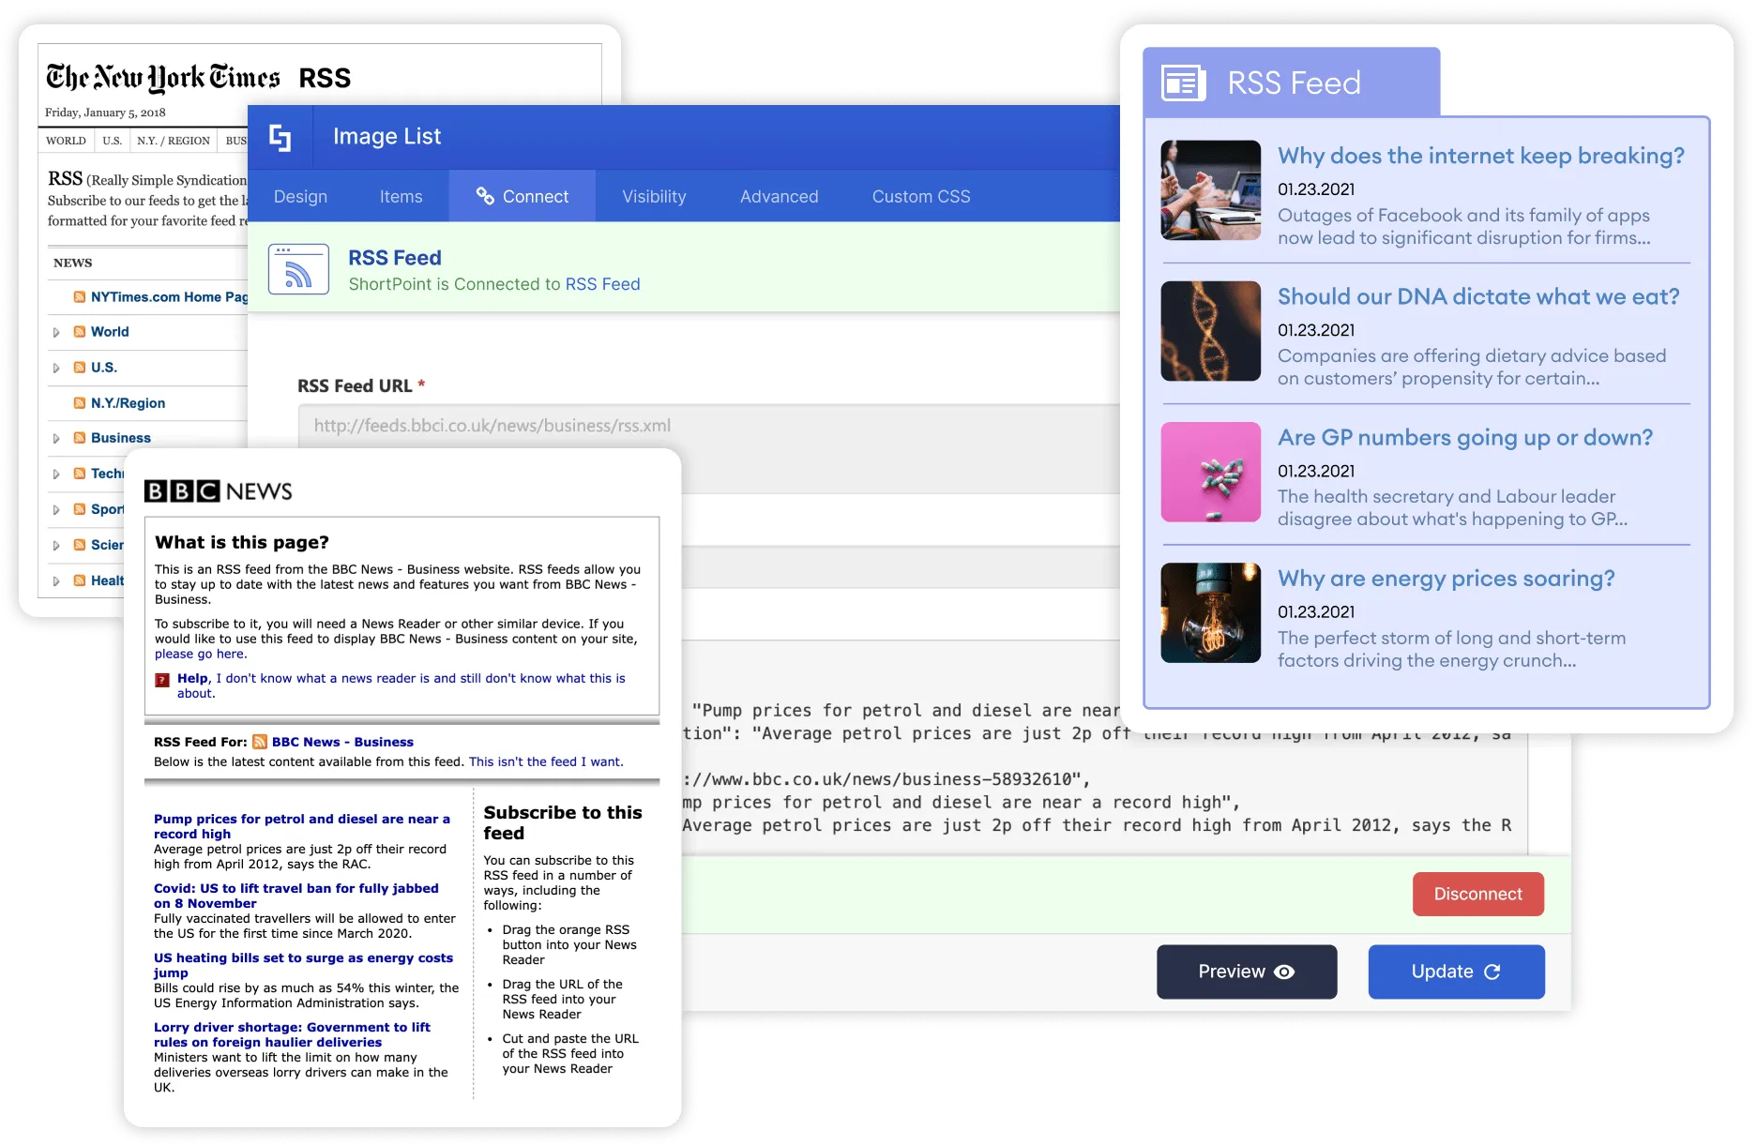Image resolution: width=1757 pixels, height=1145 pixels.
Task: Open the Advanced tab
Action: (x=779, y=196)
